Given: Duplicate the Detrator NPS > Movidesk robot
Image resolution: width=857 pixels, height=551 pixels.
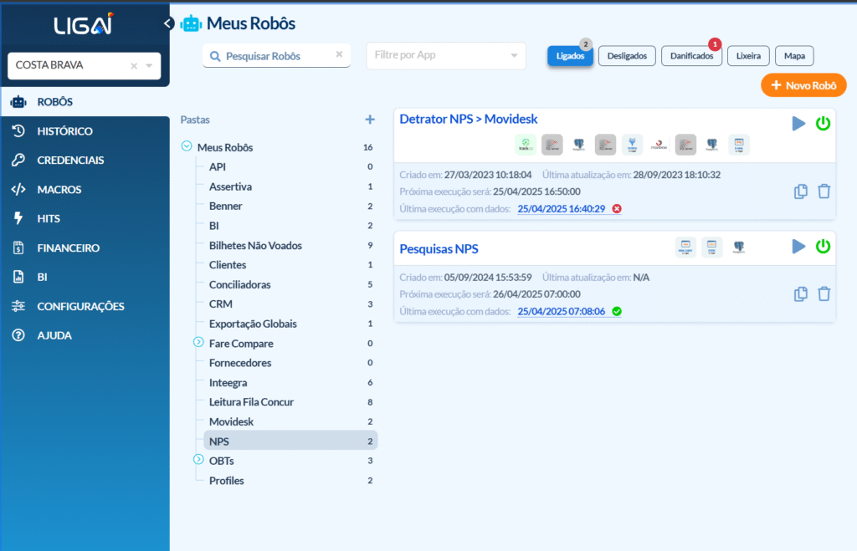Looking at the screenshot, I should [x=800, y=191].
